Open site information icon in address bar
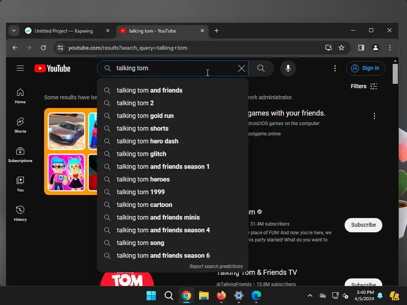This screenshot has height=305, width=407. tap(60, 48)
